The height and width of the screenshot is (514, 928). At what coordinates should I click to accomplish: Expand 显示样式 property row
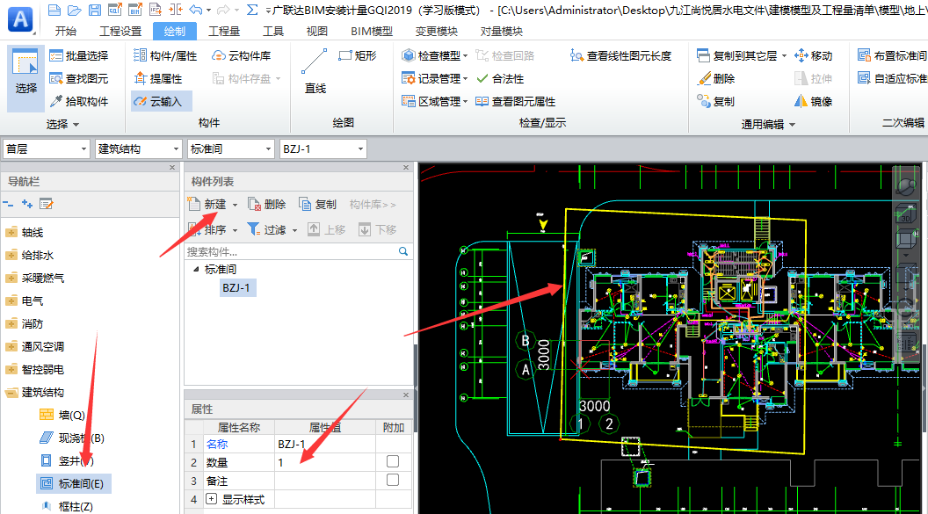[x=211, y=499]
